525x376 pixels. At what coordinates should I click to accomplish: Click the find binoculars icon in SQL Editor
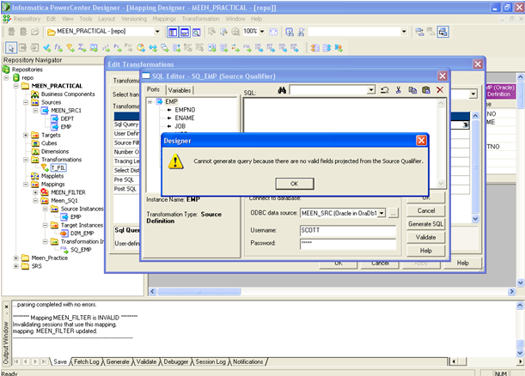click(282, 90)
